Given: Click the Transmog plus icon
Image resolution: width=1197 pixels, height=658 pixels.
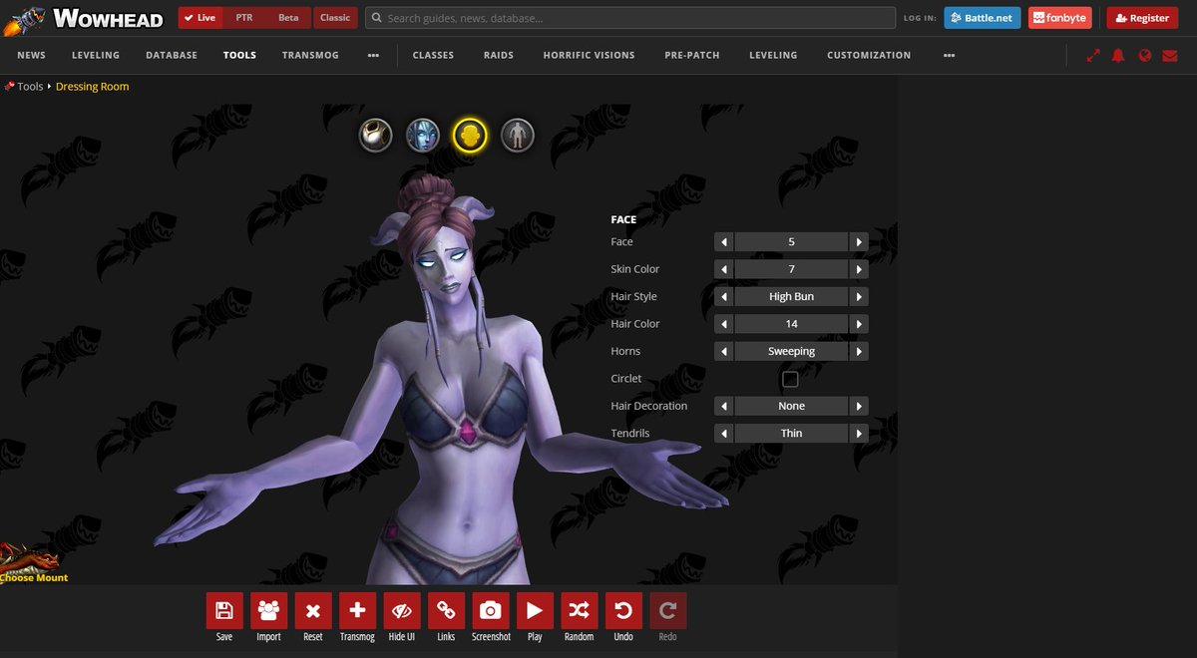Looking at the screenshot, I should tap(357, 611).
